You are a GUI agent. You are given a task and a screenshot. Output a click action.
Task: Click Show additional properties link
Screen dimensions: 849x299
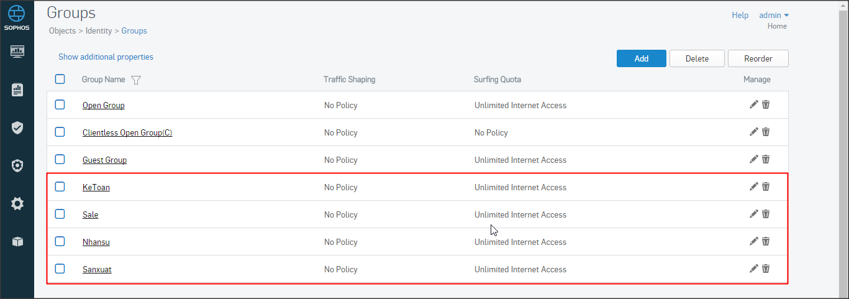tap(106, 57)
